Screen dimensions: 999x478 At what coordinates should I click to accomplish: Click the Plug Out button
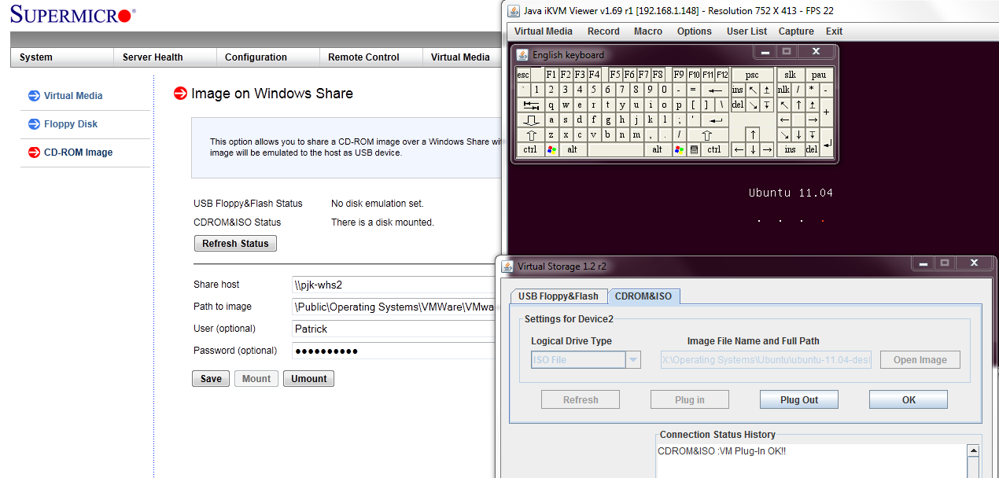pos(798,400)
